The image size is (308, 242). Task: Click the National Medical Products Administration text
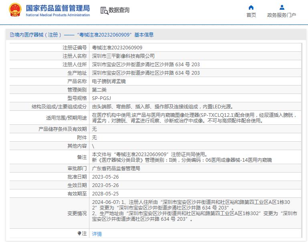(x=58, y=15)
